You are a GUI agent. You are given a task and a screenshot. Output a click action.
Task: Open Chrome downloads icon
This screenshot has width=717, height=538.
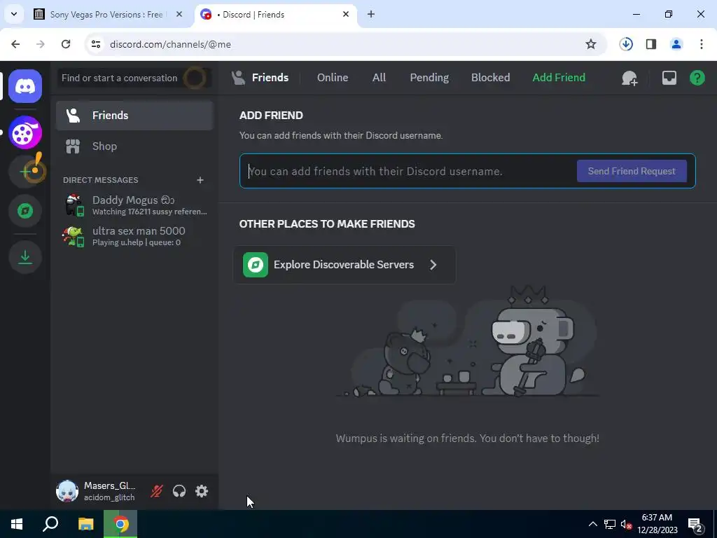(626, 44)
